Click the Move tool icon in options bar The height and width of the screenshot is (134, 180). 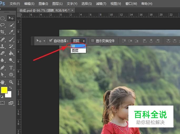(39, 41)
